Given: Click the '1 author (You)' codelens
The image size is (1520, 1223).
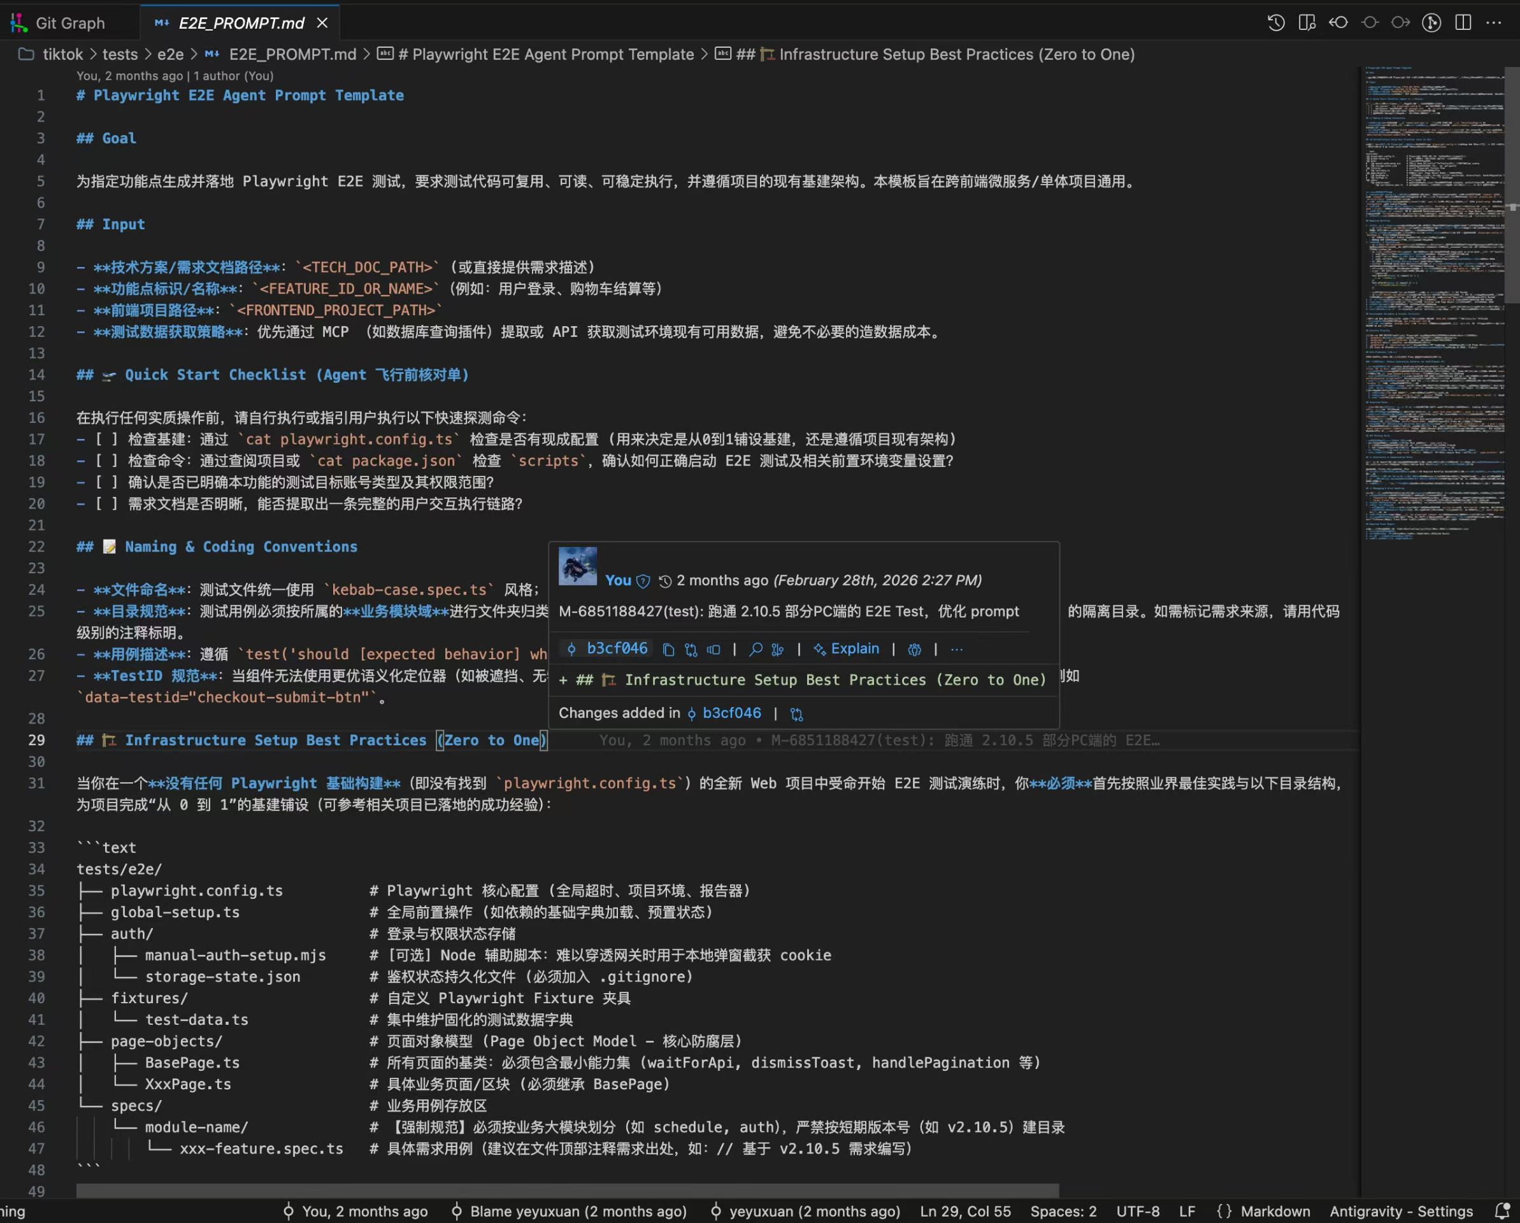Looking at the screenshot, I should point(233,75).
